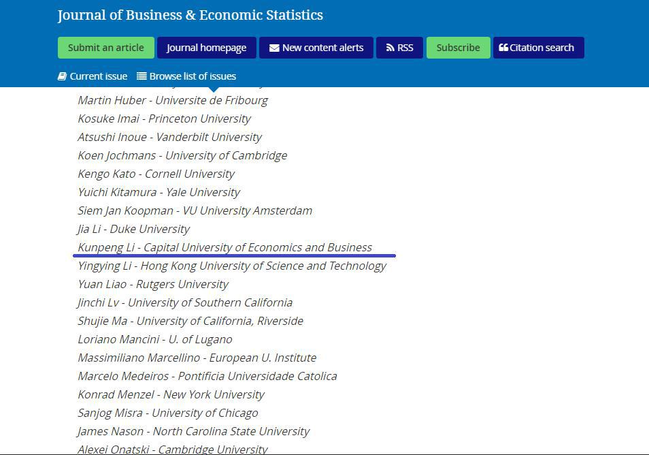649x455 pixels.
Task: Select the Kunpeng Li editorial board entry
Action: pos(224,247)
